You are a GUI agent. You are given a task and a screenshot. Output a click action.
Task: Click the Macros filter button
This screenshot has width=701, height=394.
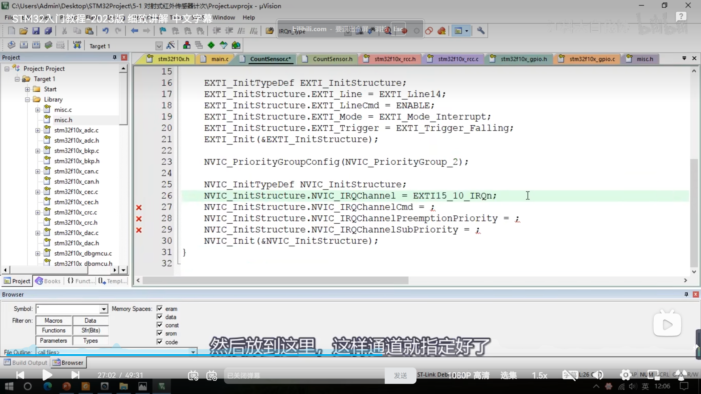point(54,320)
